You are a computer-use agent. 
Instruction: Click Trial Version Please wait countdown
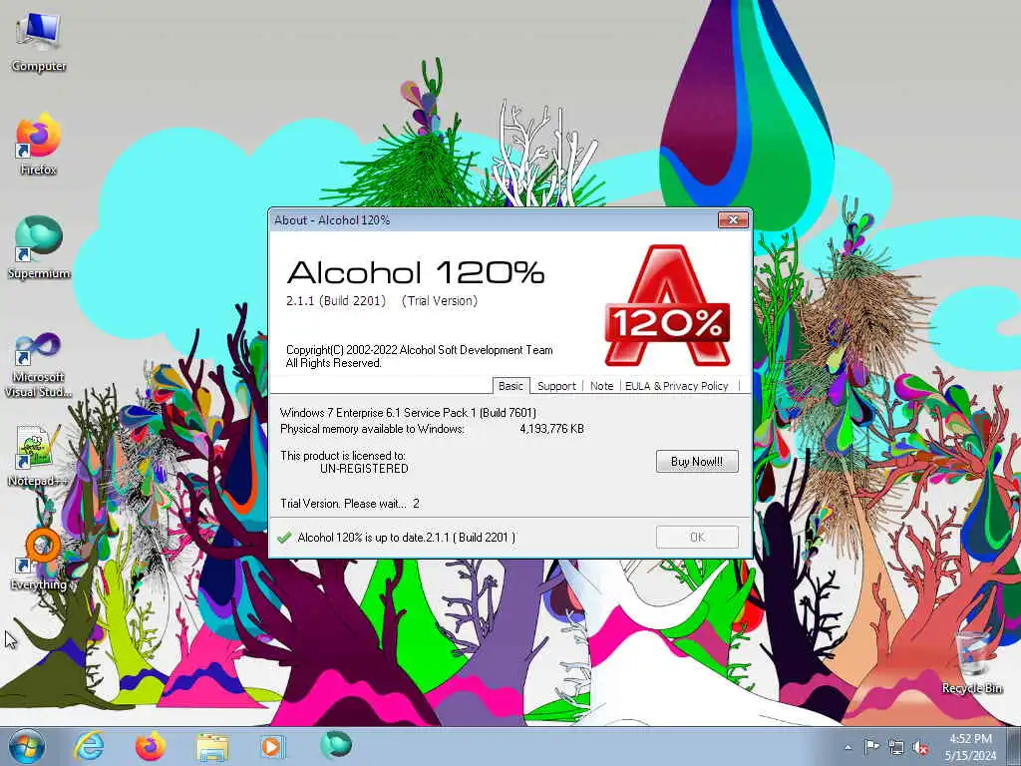(x=350, y=504)
